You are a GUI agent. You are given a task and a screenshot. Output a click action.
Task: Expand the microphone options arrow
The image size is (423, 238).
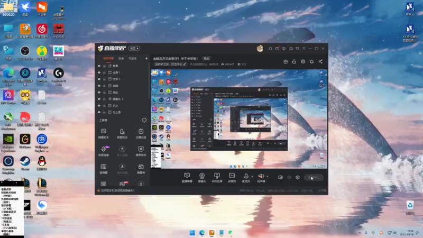252,177
